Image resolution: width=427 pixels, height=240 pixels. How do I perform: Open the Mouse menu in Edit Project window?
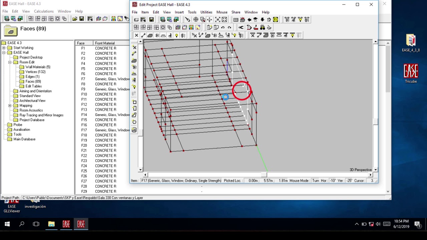click(x=222, y=12)
